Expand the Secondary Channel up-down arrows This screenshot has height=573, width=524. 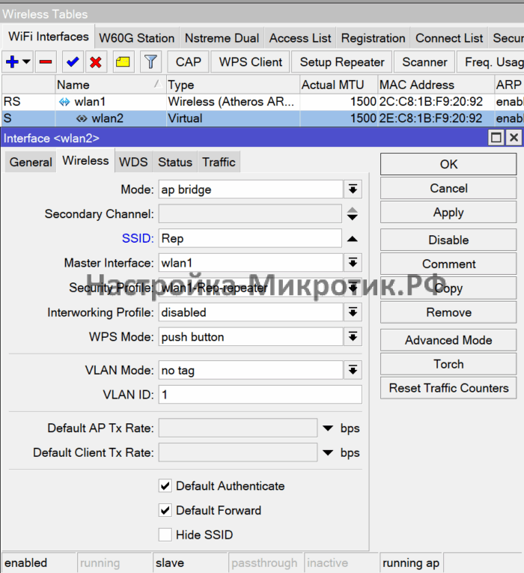pos(353,213)
